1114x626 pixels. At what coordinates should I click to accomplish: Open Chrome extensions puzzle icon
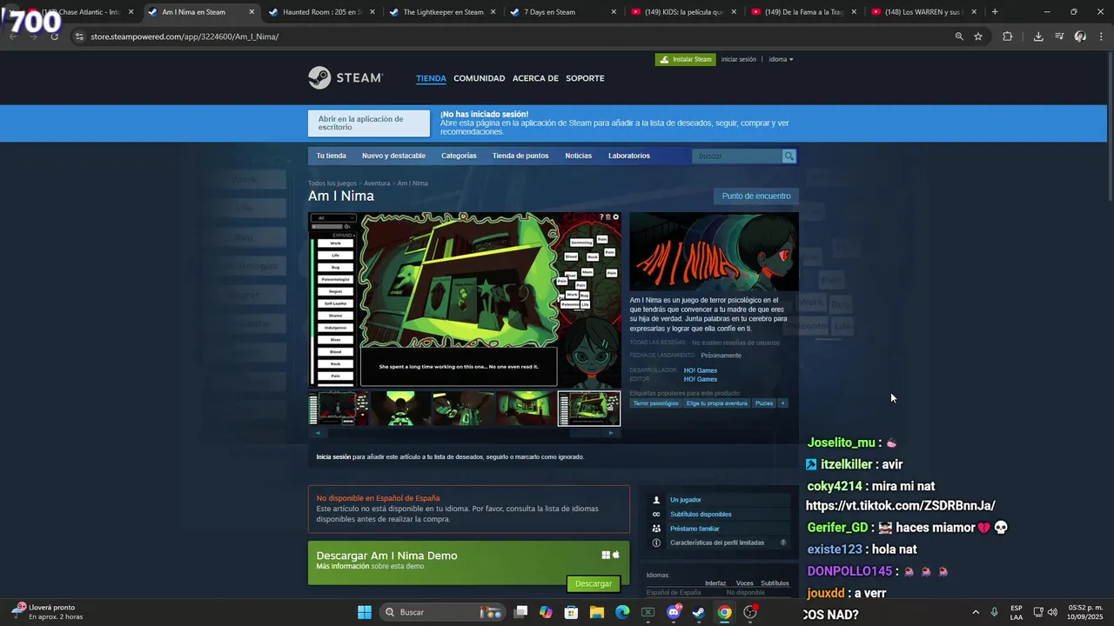tap(1008, 37)
